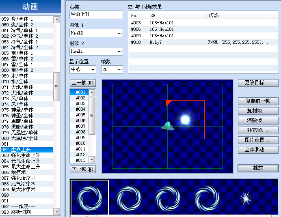Open the frame count 20 ellipsis
The width and height of the screenshot is (281, 217).
point(120,70)
